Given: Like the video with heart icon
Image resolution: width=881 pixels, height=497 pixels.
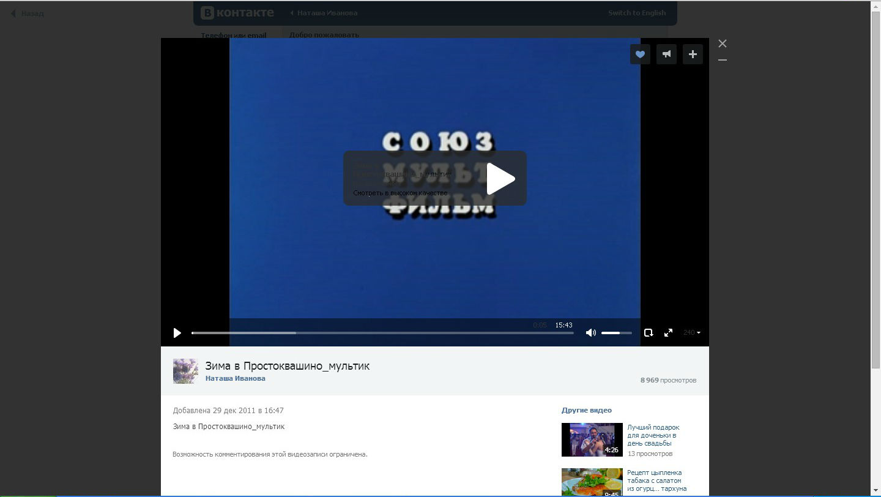Looking at the screenshot, I should [640, 54].
